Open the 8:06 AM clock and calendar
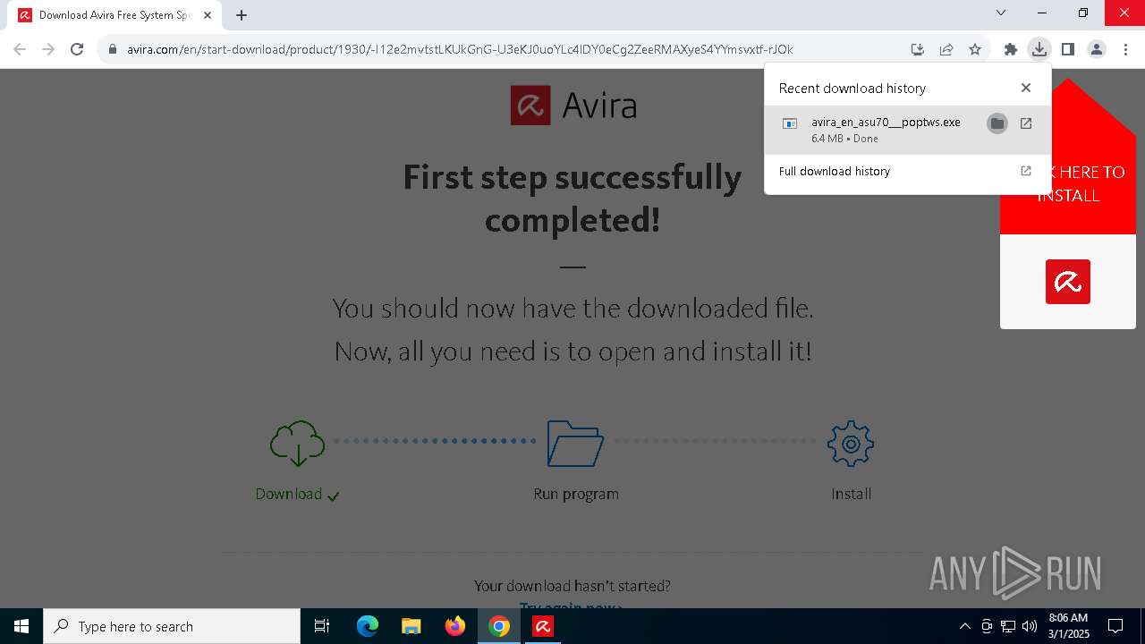1145x644 pixels. [1068, 626]
